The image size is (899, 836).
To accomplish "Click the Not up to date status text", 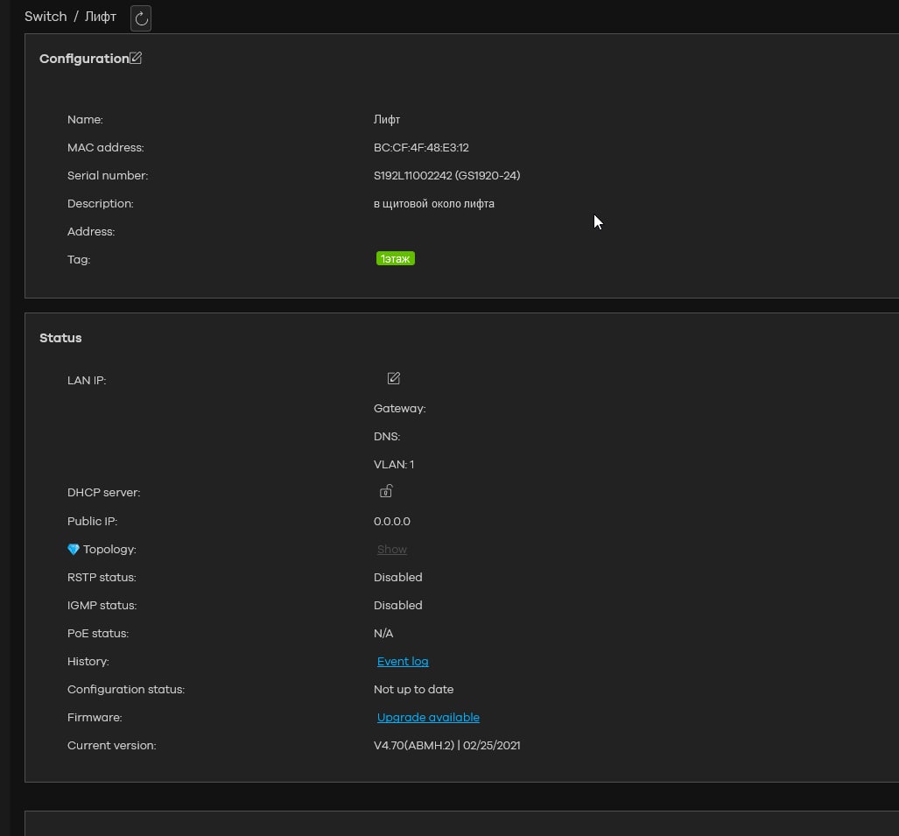I will (413, 690).
